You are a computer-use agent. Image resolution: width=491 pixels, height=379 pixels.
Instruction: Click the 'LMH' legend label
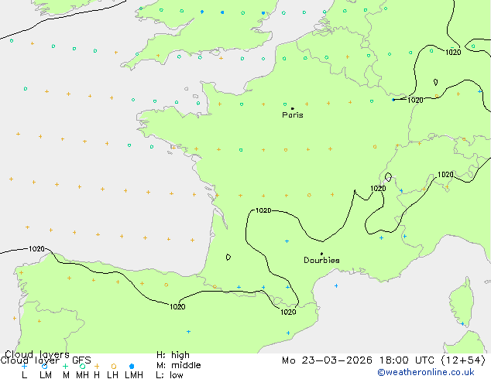134,374
